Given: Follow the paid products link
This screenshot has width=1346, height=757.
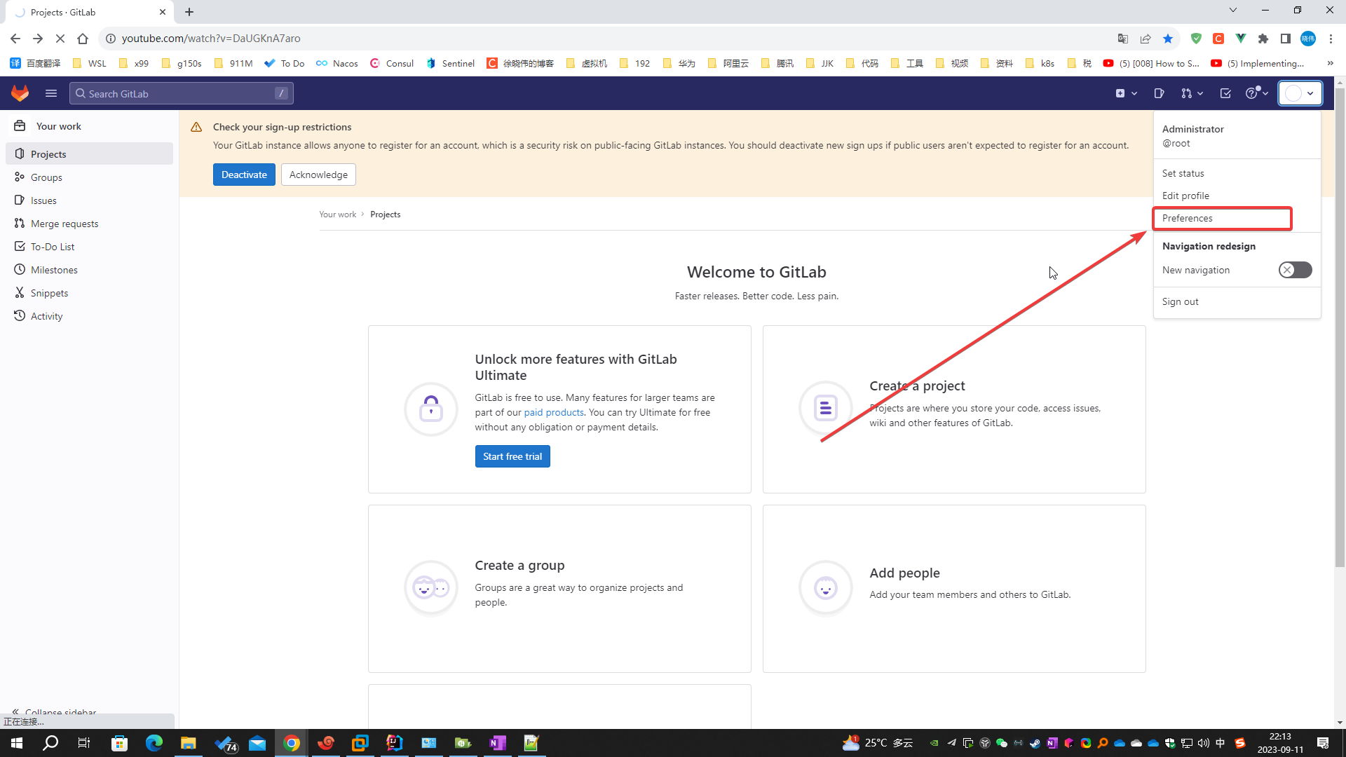Looking at the screenshot, I should point(554,412).
